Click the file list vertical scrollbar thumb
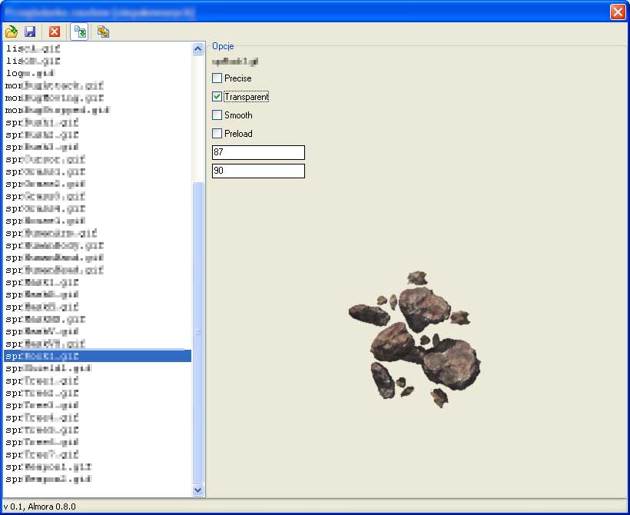Screen dimensions: 630x515 [197, 331]
